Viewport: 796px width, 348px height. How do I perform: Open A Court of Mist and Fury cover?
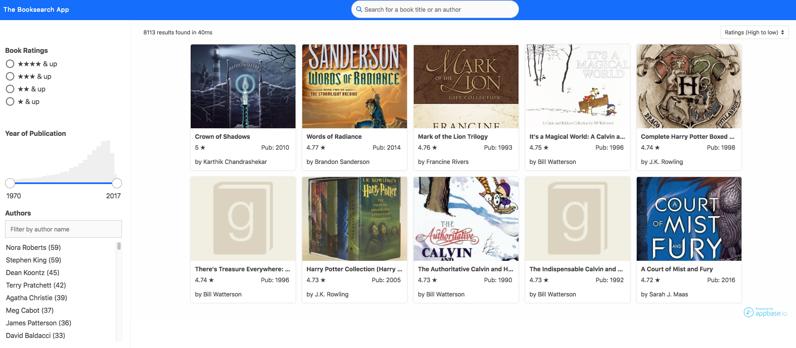tap(689, 219)
